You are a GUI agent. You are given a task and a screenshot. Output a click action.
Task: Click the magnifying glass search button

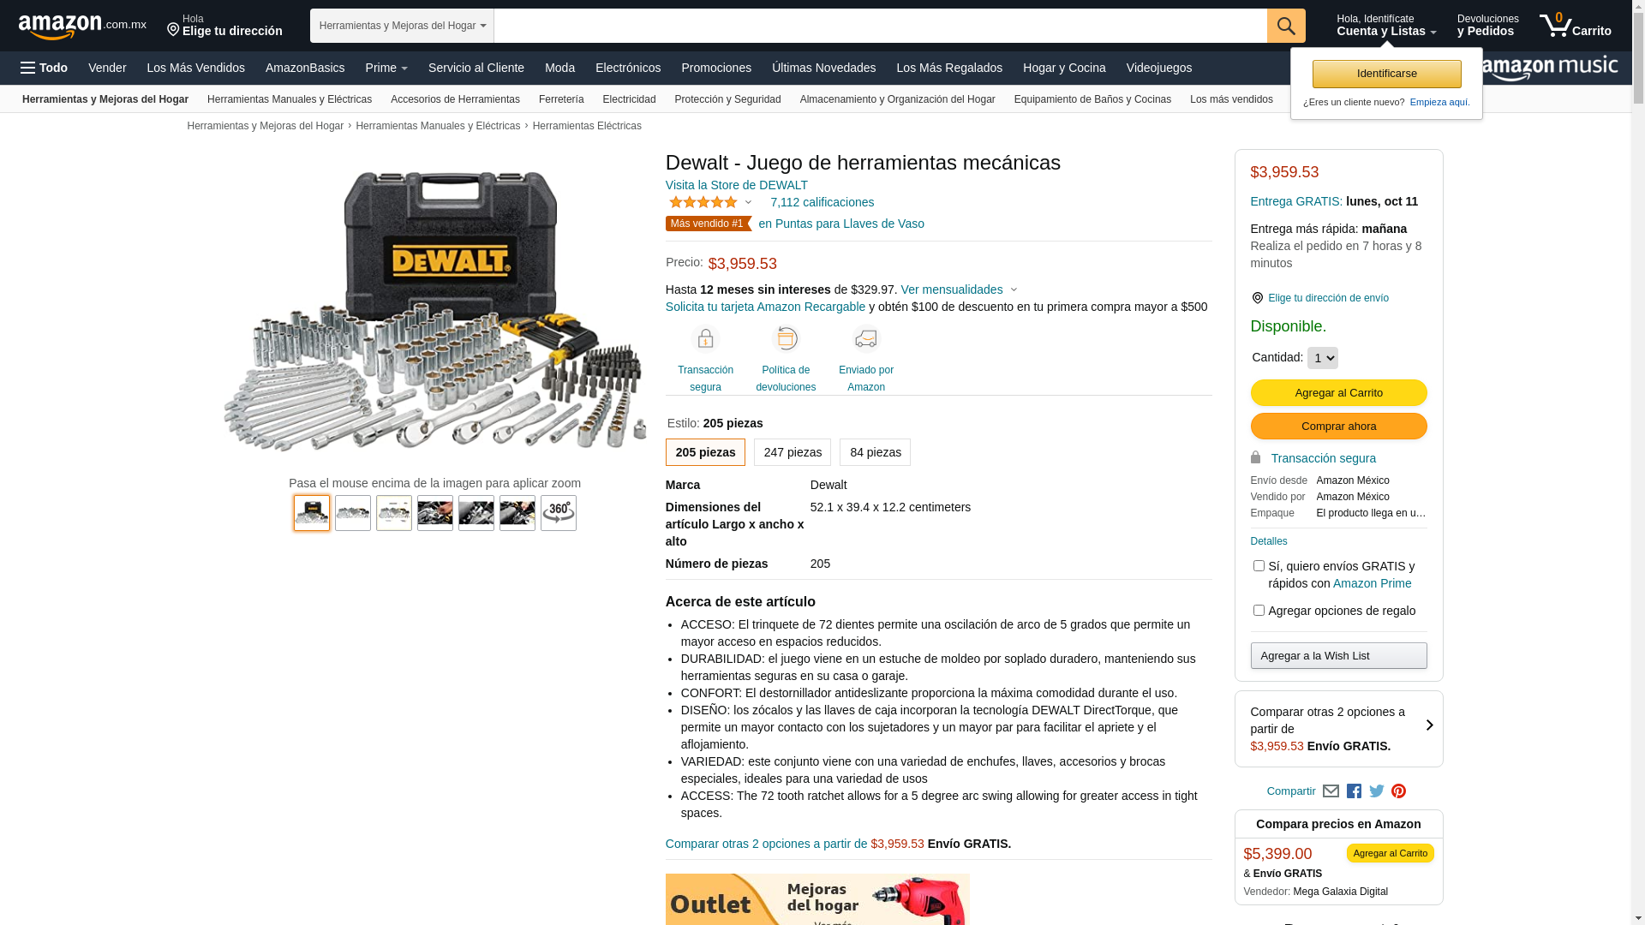(x=1285, y=26)
